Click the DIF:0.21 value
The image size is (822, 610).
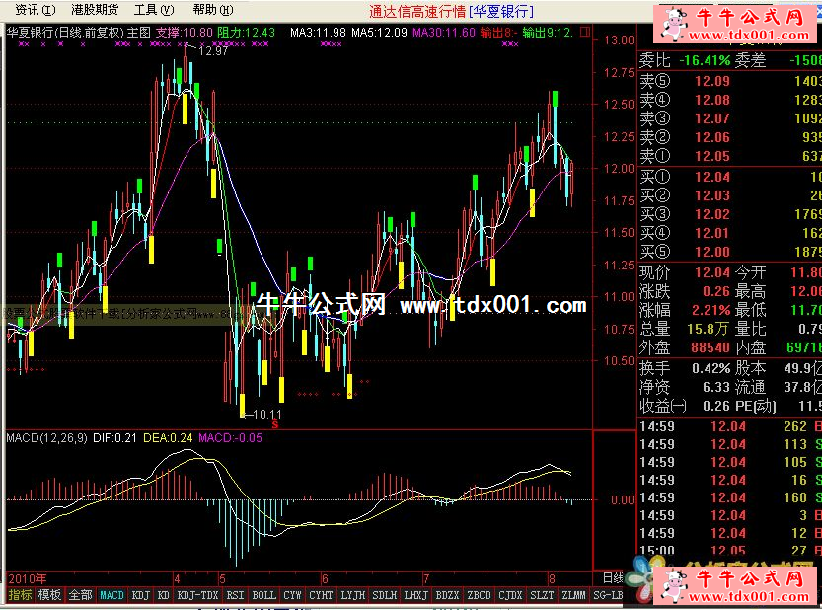pos(114,438)
